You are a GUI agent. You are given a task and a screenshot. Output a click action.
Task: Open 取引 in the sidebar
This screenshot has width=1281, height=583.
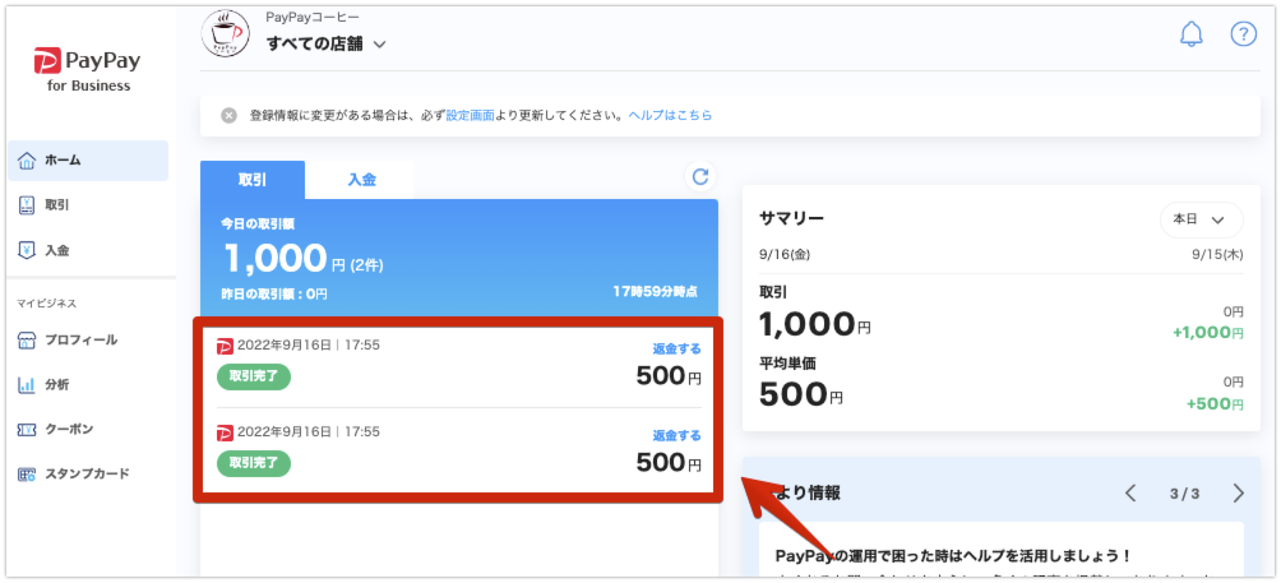(x=88, y=205)
